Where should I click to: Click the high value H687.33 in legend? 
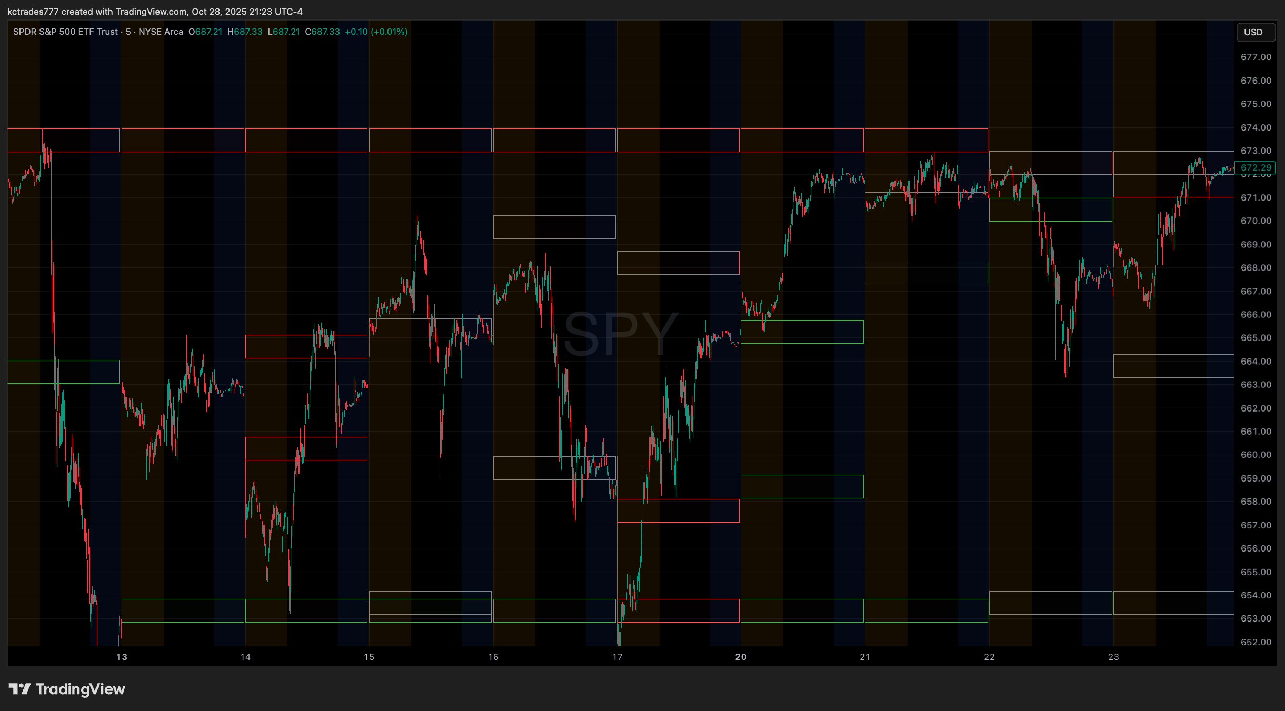point(245,32)
